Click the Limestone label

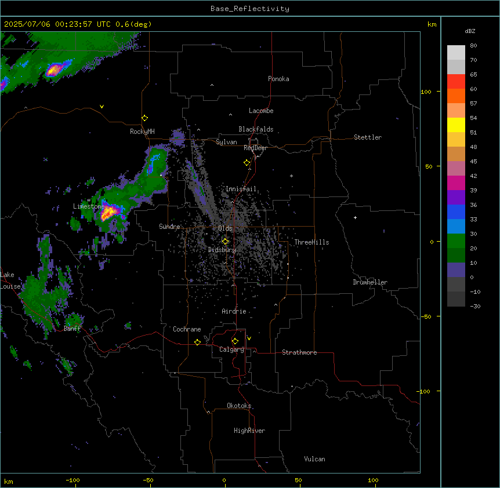click(x=89, y=206)
